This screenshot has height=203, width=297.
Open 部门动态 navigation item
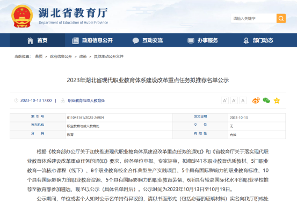pos(258,40)
